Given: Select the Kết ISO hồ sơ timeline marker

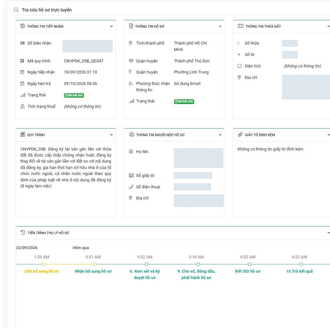Looking at the screenshot, I should point(249,264).
